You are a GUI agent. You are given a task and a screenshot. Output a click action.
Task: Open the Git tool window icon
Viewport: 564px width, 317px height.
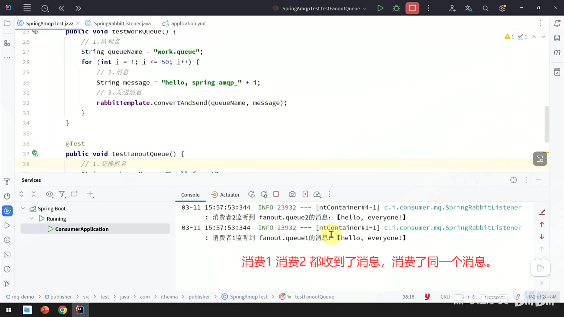(7, 284)
